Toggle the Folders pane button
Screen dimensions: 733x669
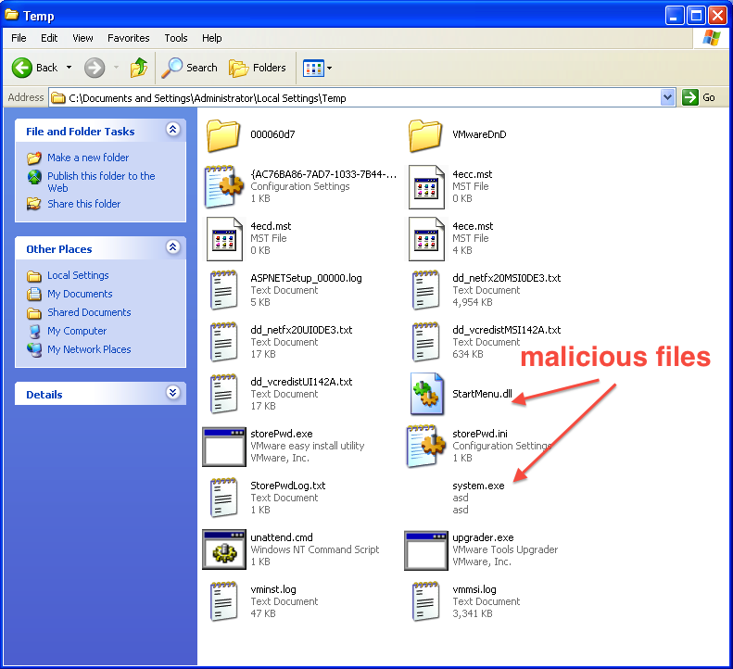coord(258,68)
